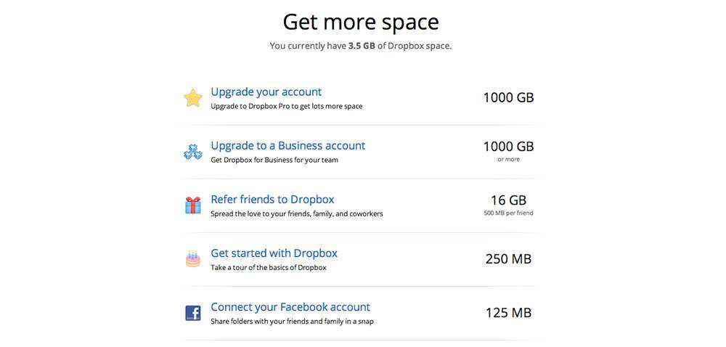The height and width of the screenshot is (347, 726).
Task: Click 'Spread the love to your friends' description
Action: point(296,214)
